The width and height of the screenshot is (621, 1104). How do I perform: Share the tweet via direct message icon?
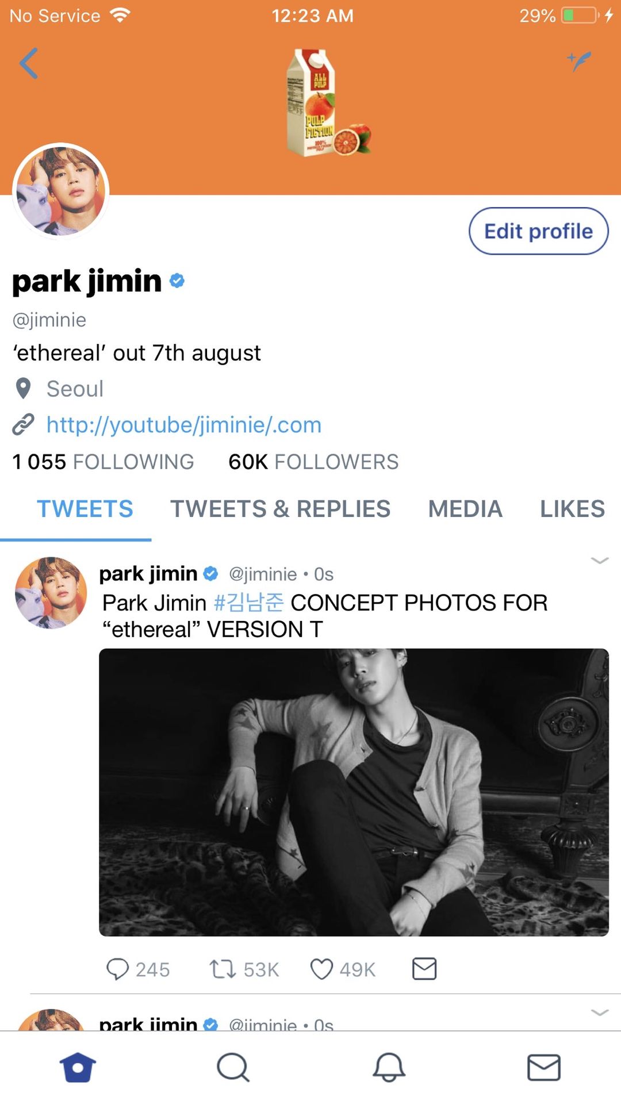[x=424, y=969]
